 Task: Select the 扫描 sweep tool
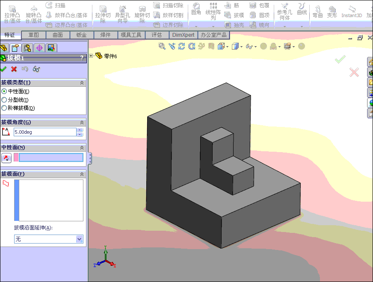56,5
